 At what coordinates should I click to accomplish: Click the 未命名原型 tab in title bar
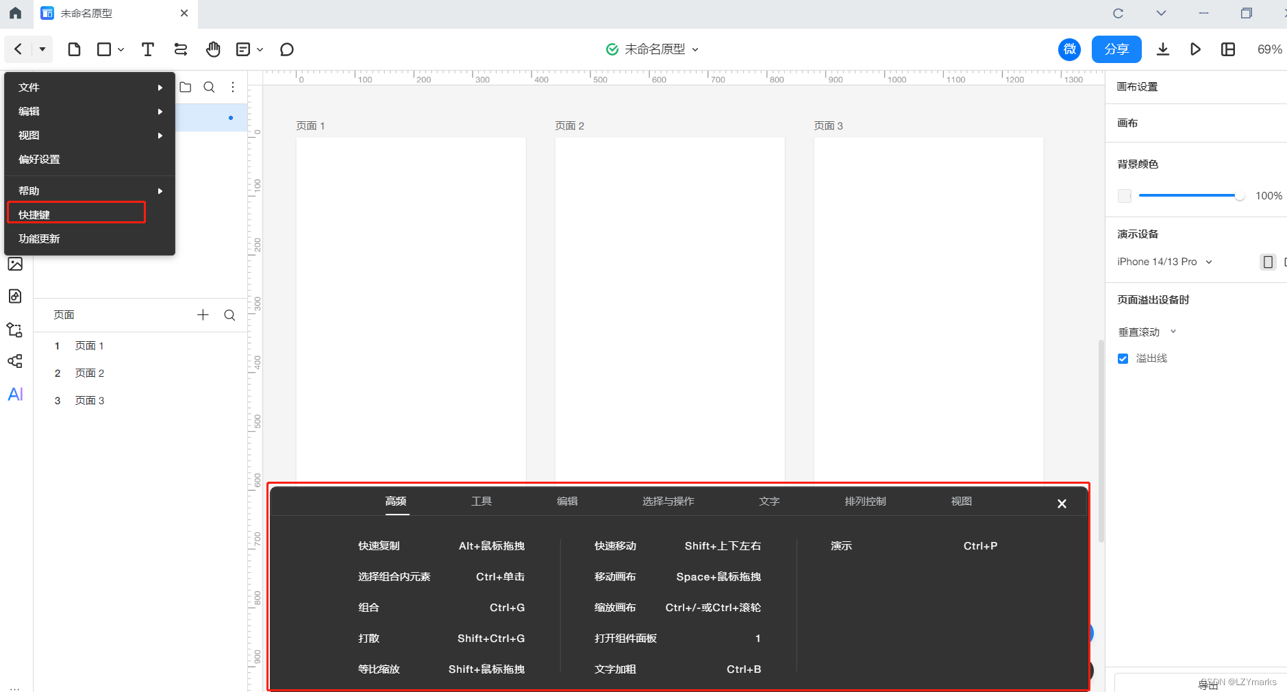114,14
